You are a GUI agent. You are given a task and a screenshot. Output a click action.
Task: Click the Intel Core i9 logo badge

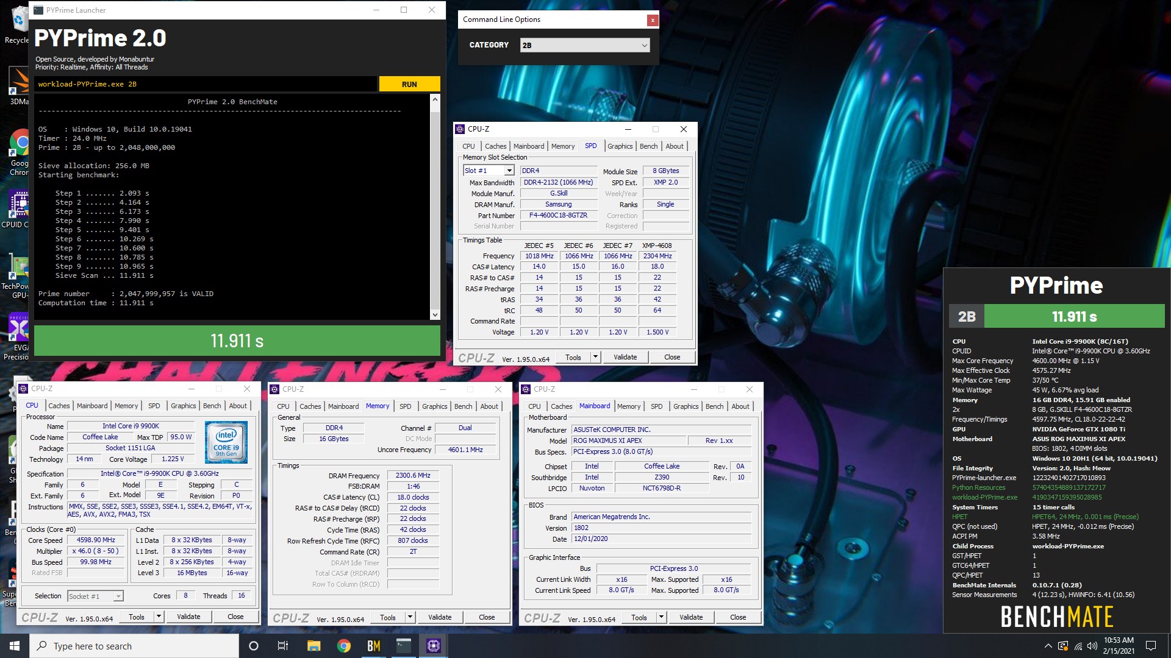tap(226, 442)
